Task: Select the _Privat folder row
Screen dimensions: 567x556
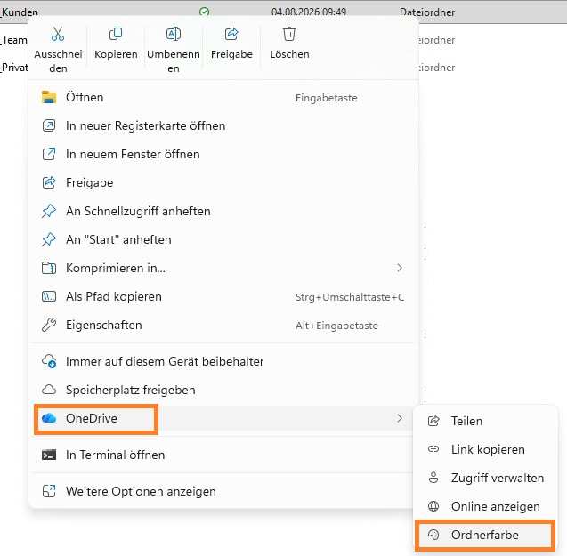Action: pos(14,68)
